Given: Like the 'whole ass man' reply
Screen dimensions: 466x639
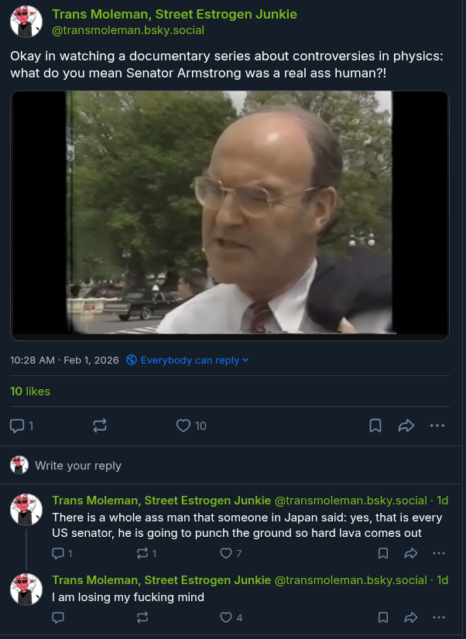Looking at the screenshot, I should [x=226, y=553].
